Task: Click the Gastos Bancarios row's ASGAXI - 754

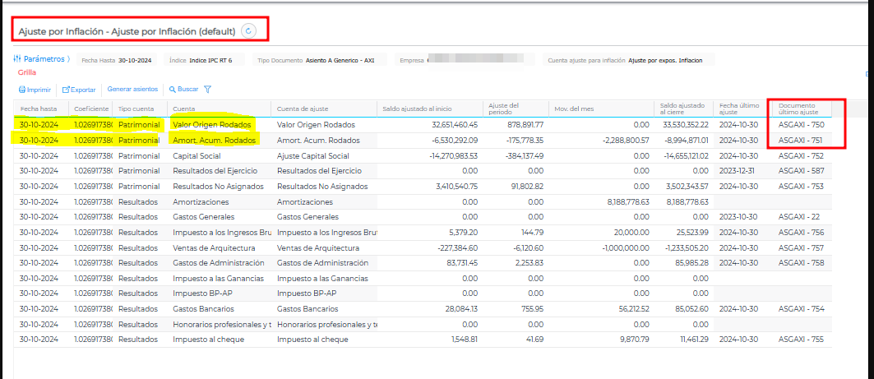Action: 800,309
